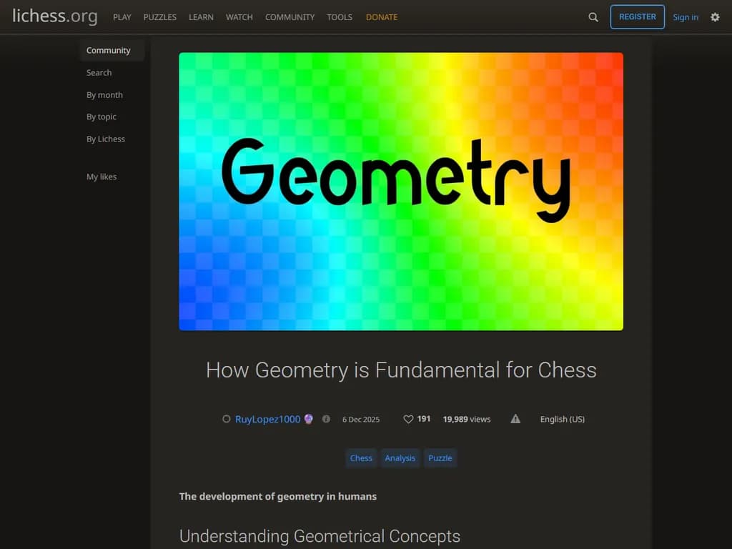732x549 pixels.
Task: Click the emoji avatar next to RuyLopez1000
Action: pos(308,419)
